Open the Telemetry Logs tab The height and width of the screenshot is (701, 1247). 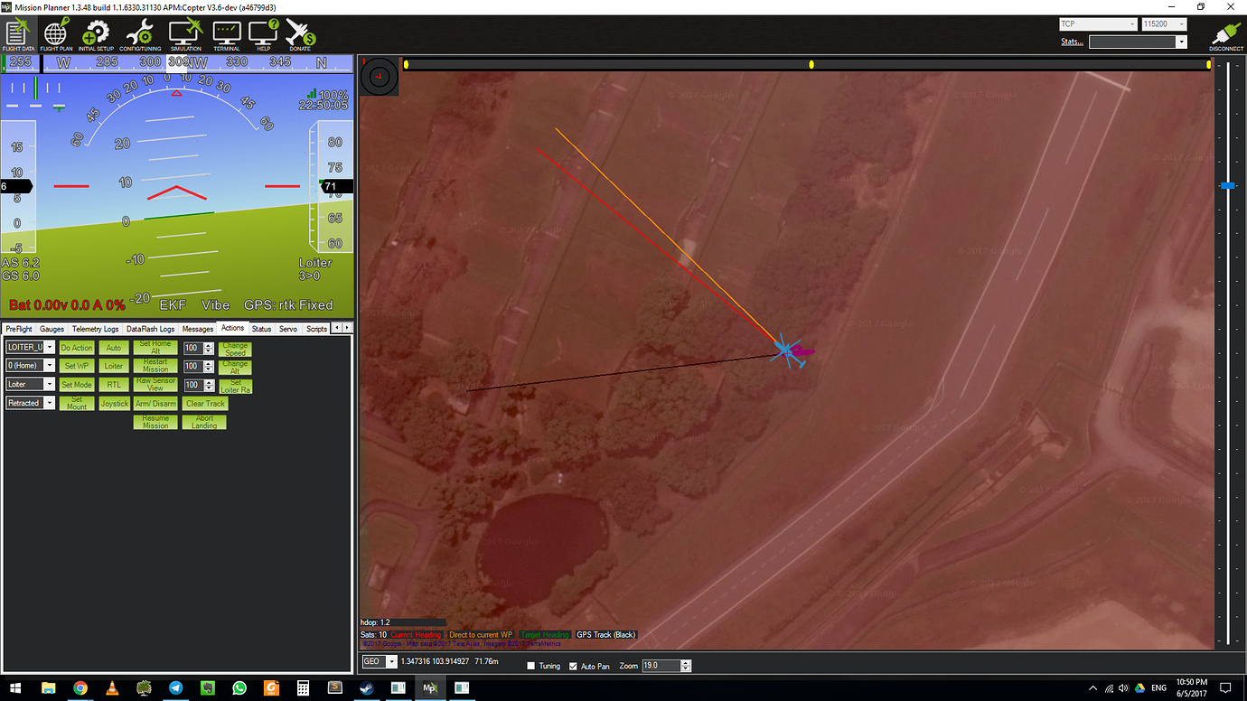click(94, 328)
